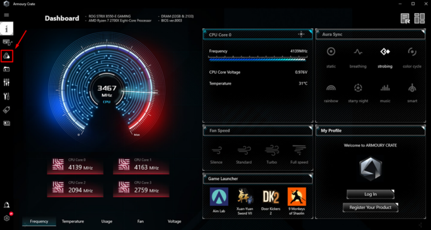
Task: Click the Fan Speed panel header
Action: (x=258, y=131)
